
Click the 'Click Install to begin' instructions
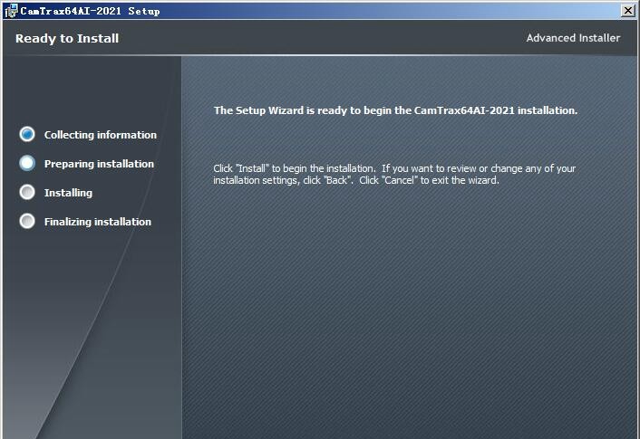(x=394, y=174)
